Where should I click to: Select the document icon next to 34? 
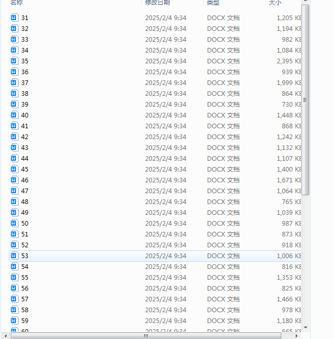pos(14,50)
